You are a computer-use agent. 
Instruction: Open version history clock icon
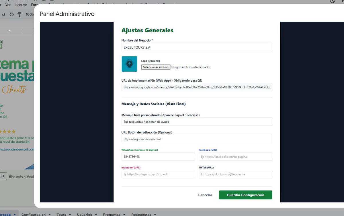click(333, 1)
